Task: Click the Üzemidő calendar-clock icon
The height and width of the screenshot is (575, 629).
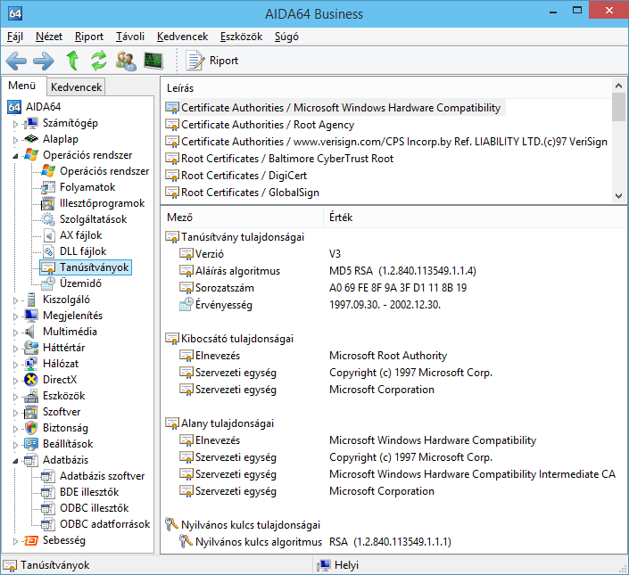Action: point(48,283)
